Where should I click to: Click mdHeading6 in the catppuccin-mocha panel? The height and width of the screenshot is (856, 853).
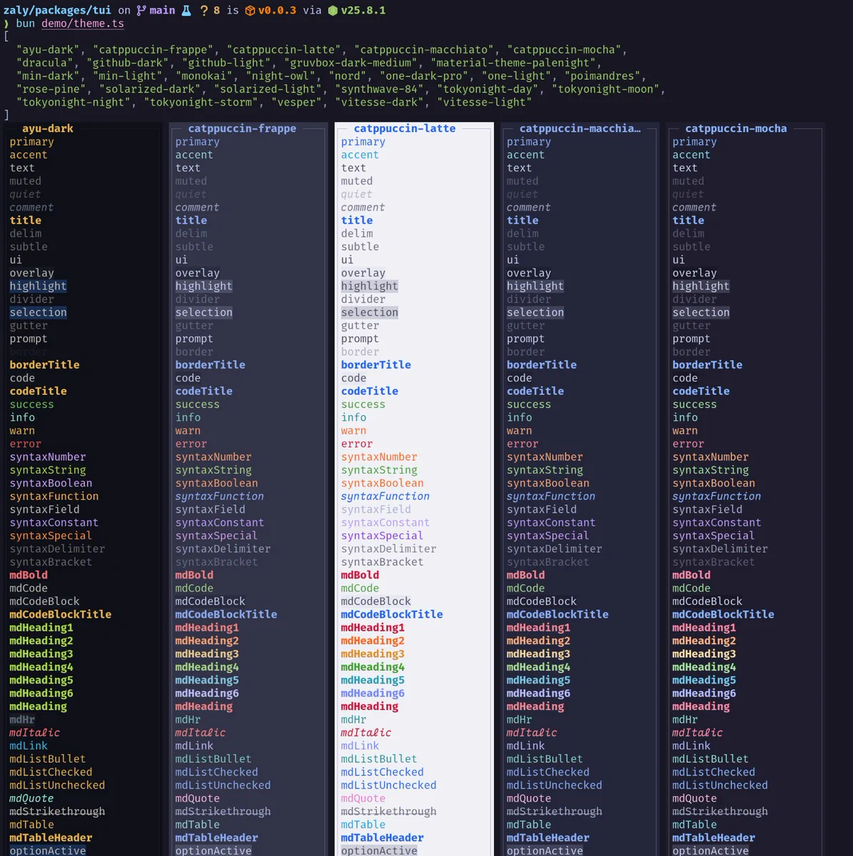pyautogui.click(x=704, y=693)
